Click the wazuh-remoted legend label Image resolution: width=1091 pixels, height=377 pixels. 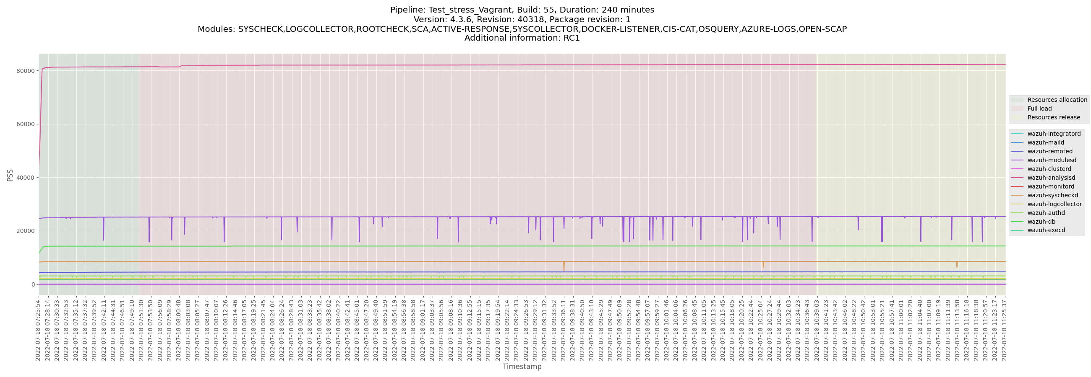(x=1049, y=151)
